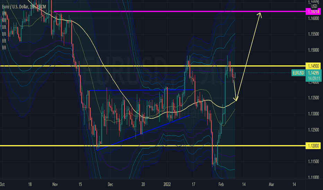The image size is (323, 190).
Task: Click the 2022 year label on time axis
Action: coord(167,184)
